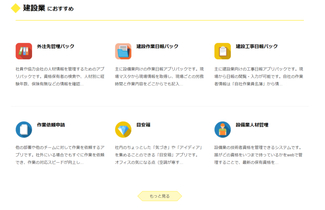Click the 建設業 におすすめ heading text
Image resolution: width=325 pixels, height=210 pixels.
pyautogui.click(x=48, y=9)
